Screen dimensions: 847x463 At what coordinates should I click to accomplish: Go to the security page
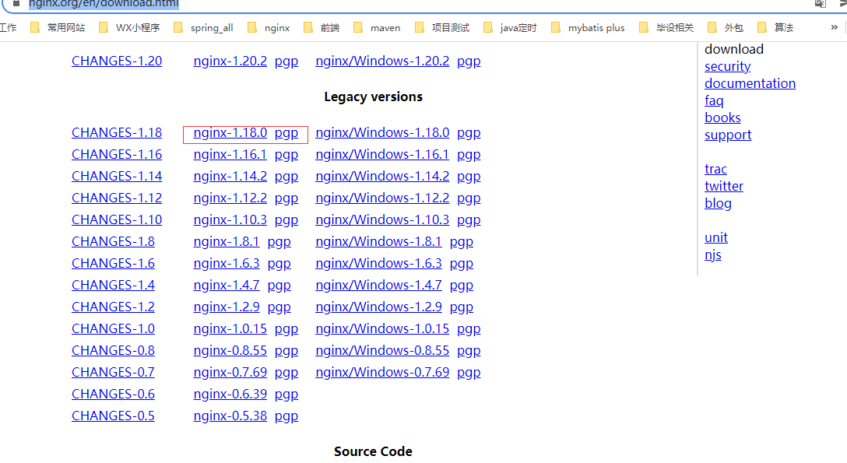(x=728, y=66)
